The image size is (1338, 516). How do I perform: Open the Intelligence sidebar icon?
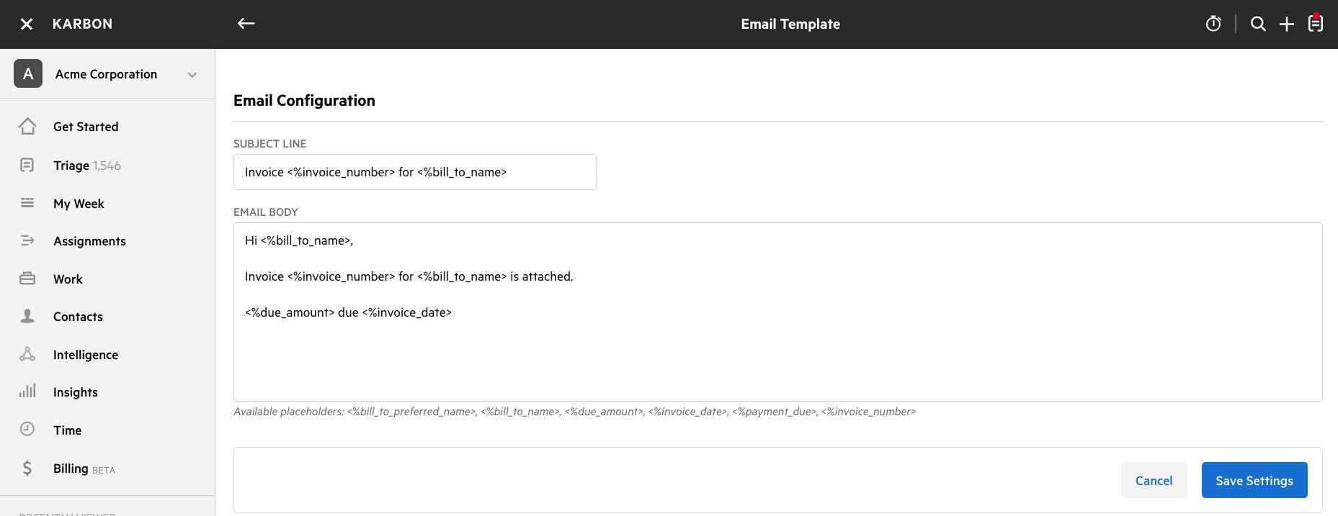coord(27,354)
